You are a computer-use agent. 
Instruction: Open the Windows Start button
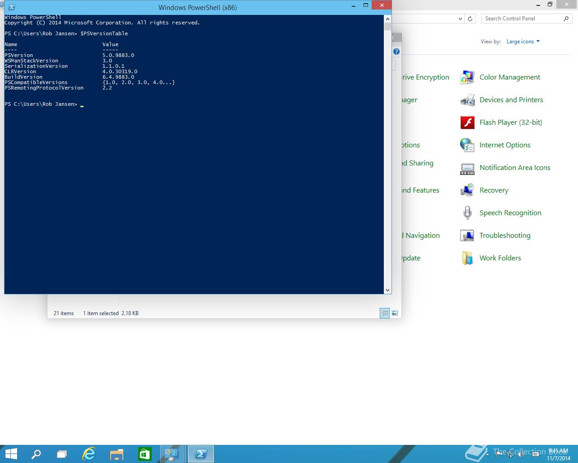(x=11, y=454)
